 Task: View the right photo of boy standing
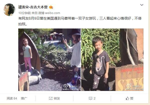[112, 60]
